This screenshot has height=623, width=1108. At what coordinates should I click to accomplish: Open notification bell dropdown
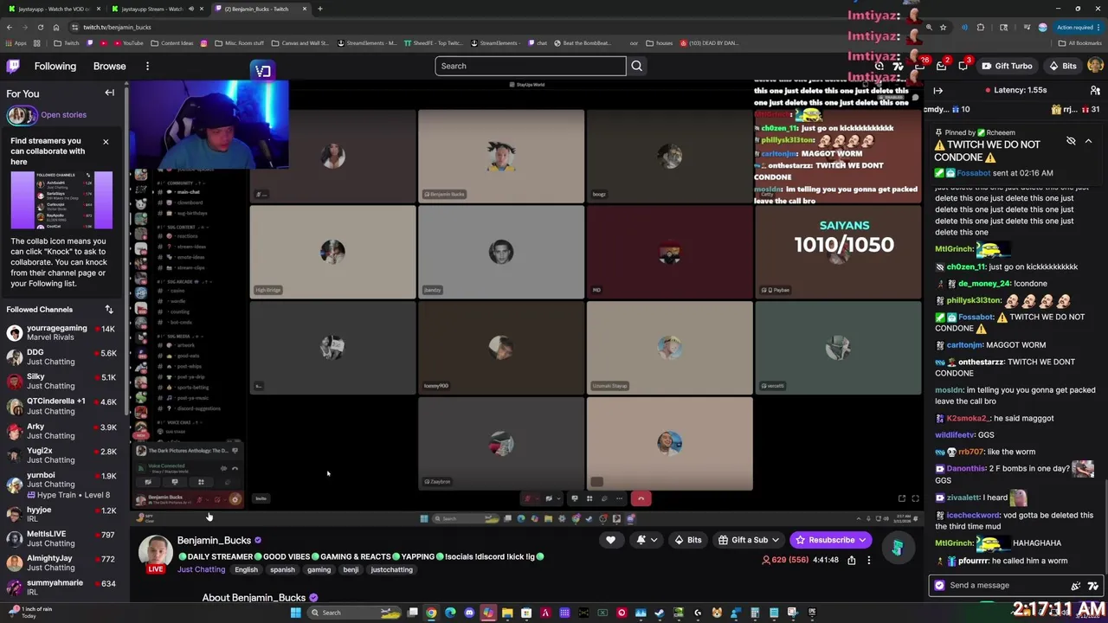pyautogui.click(x=647, y=540)
